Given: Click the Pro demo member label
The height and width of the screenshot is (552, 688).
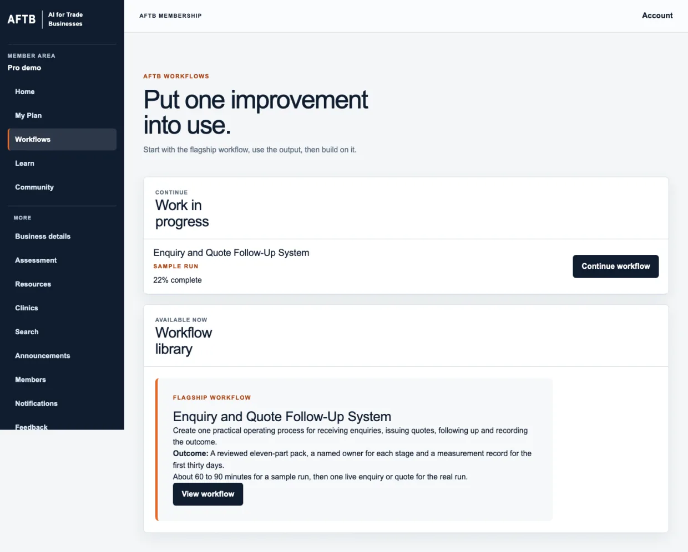Looking at the screenshot, I should coord(24,68).
